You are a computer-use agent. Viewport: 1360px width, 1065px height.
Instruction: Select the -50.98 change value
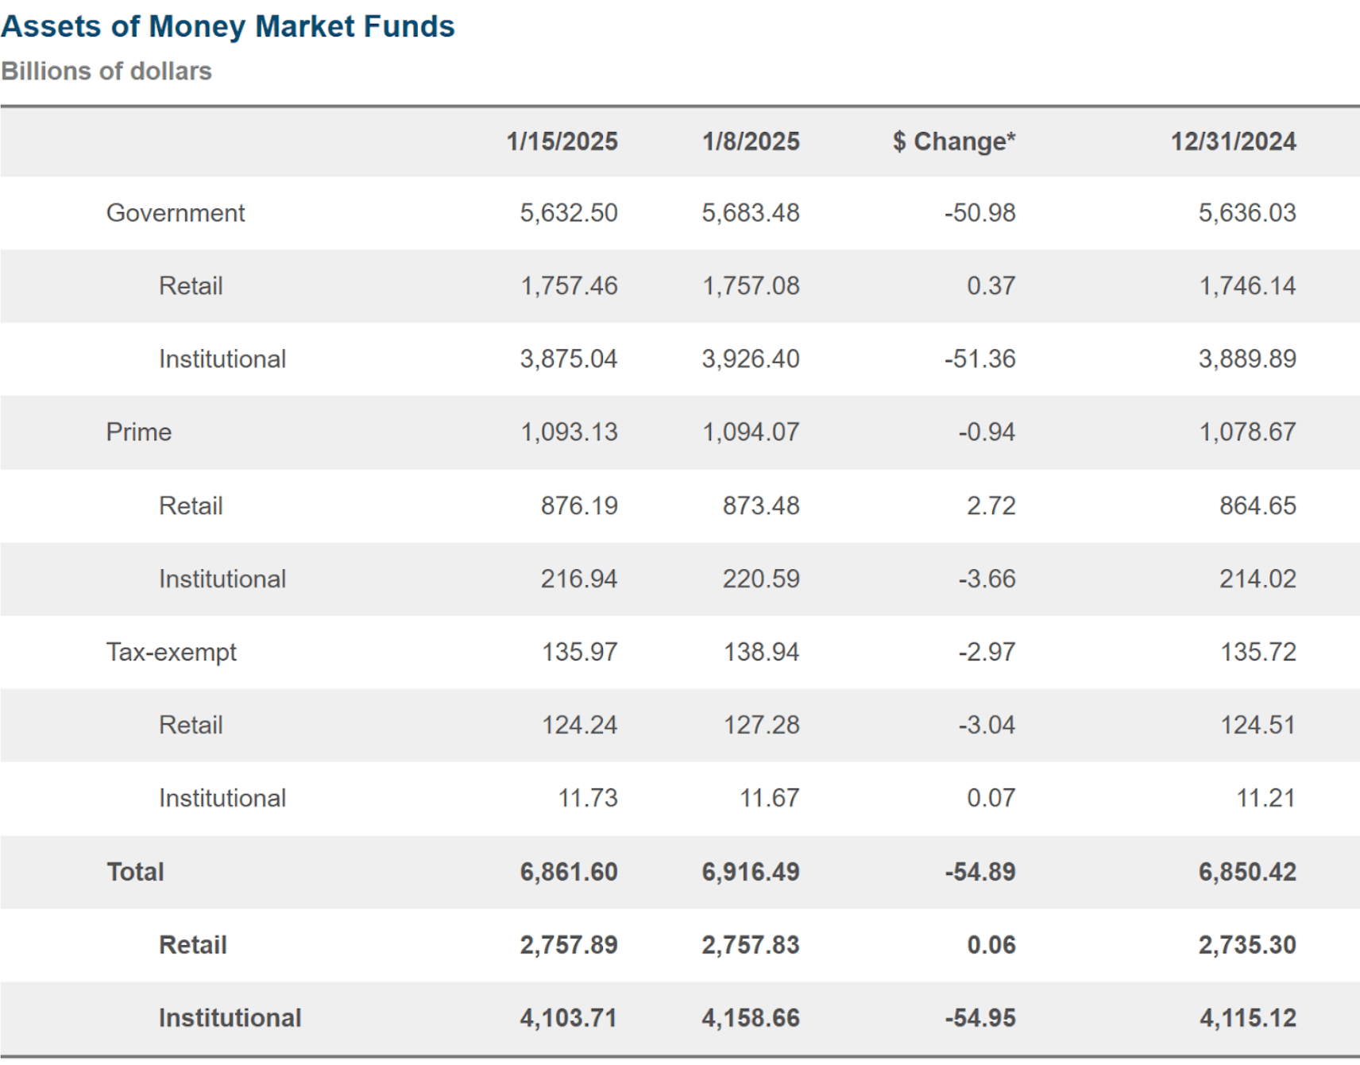click(979, 213)
